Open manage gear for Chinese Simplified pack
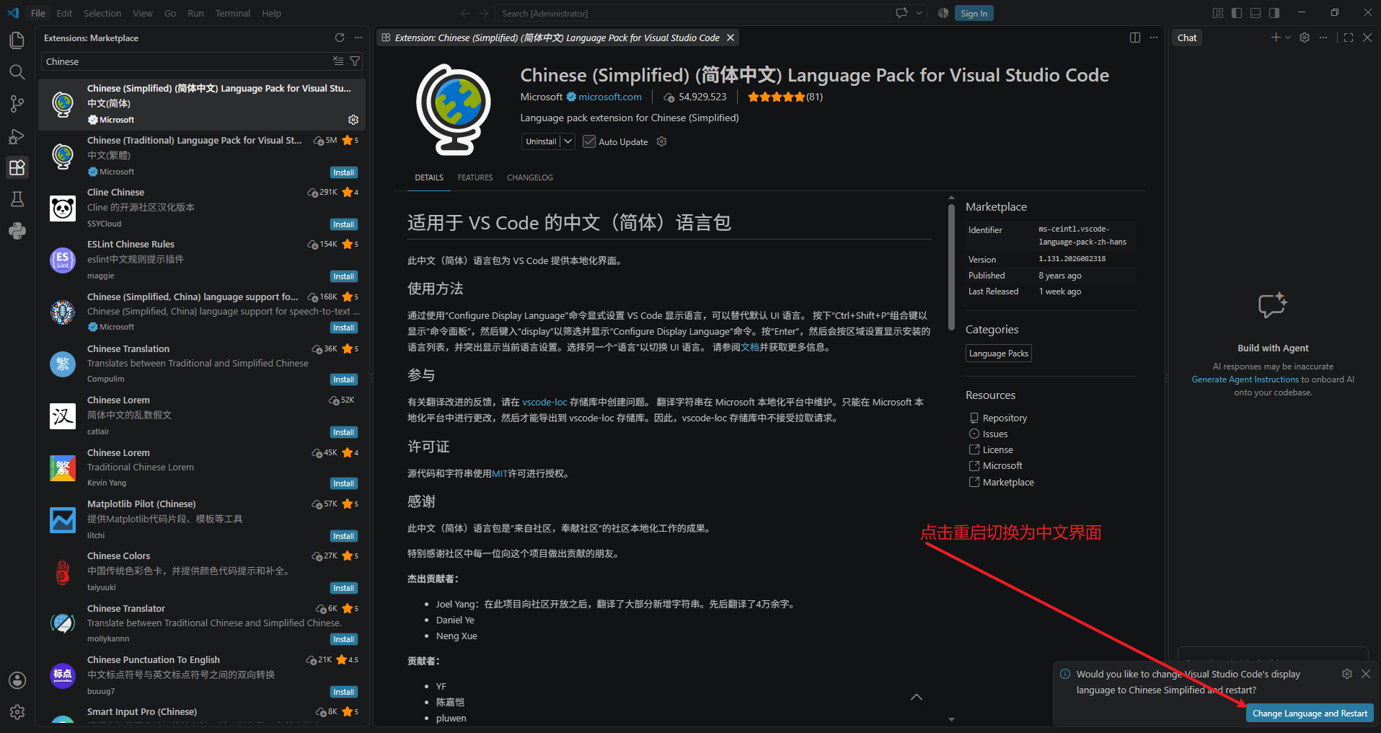 353,120
